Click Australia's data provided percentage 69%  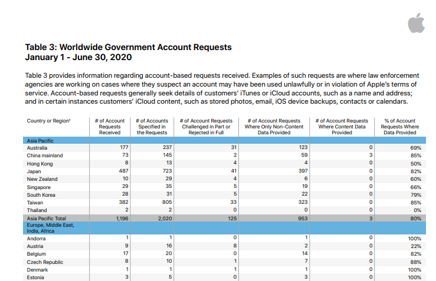point(416,148)
